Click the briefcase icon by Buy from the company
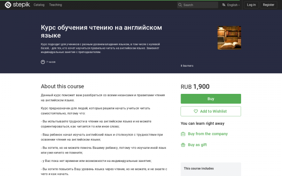Image resolution: width=282 pixels, height=176 pixels. point(183,134)
